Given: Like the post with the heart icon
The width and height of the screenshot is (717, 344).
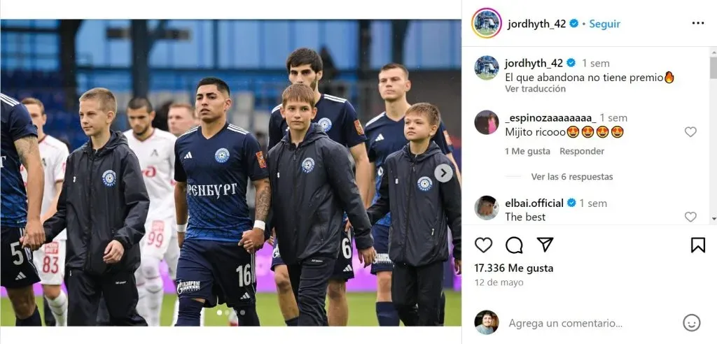Looking at the screenshot, I should 483,245.
